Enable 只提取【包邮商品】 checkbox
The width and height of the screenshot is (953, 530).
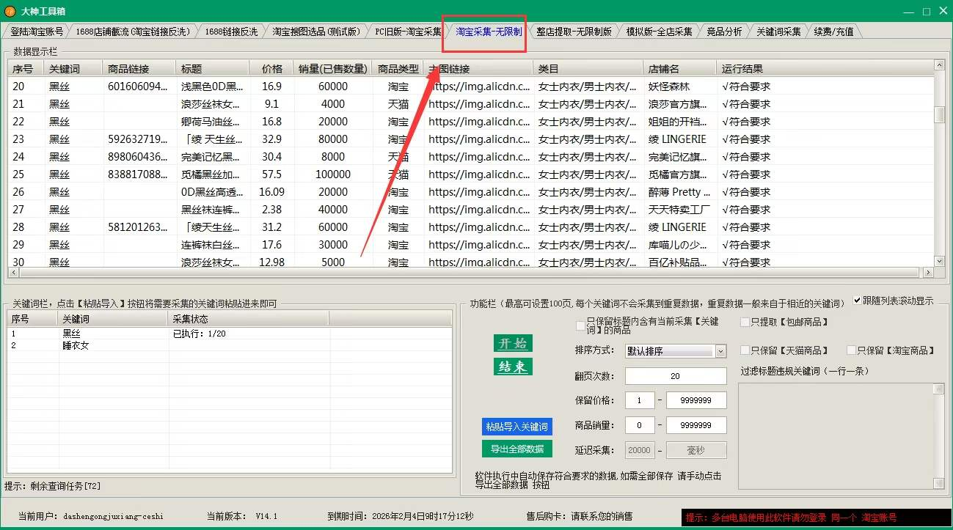745,322
